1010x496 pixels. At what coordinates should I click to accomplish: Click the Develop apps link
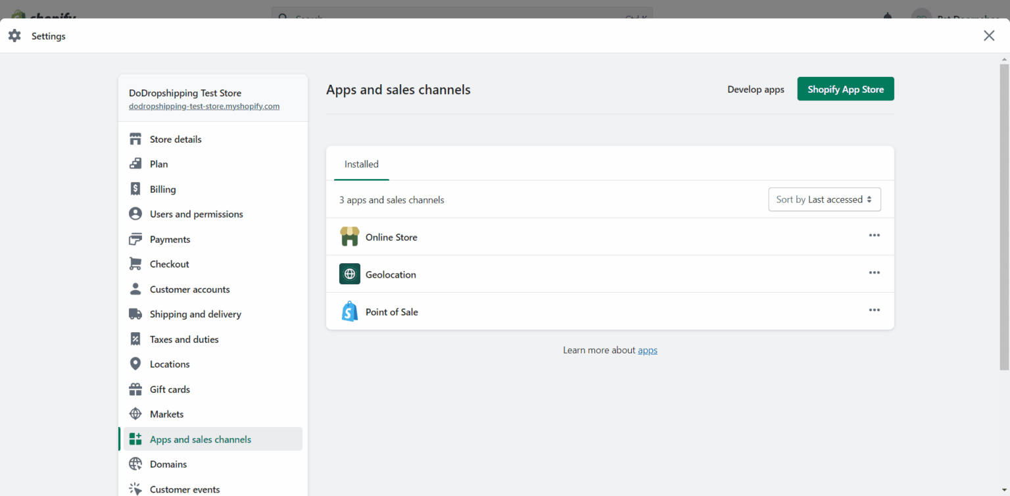(756, 89)
